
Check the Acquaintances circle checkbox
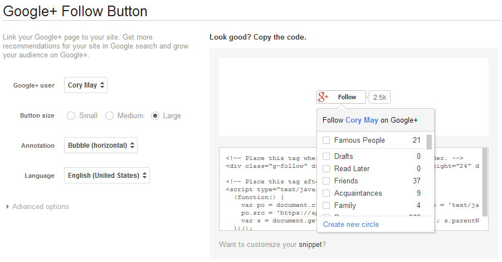[x=326, y=193]
